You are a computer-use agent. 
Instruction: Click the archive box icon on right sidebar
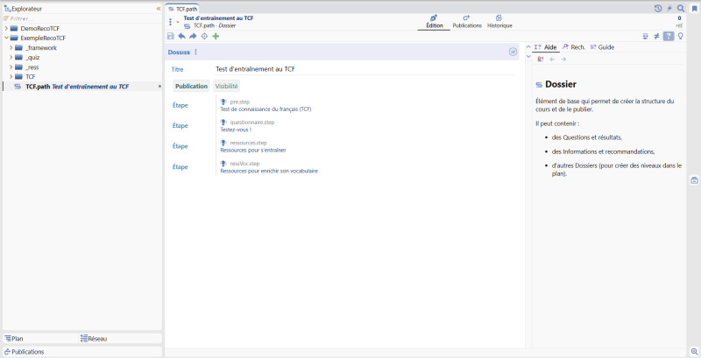tap(694, 180)
